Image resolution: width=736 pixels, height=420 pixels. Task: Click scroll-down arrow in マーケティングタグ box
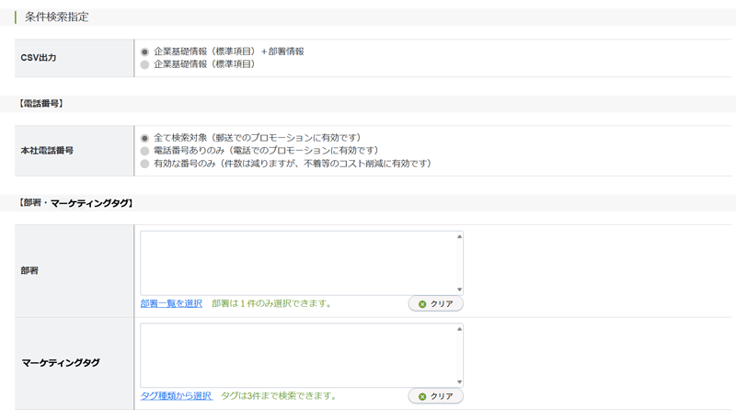(x=458, y=381)
